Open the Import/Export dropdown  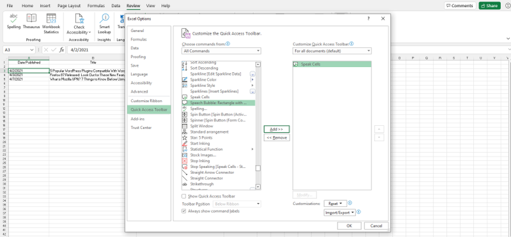click(339, 213)
